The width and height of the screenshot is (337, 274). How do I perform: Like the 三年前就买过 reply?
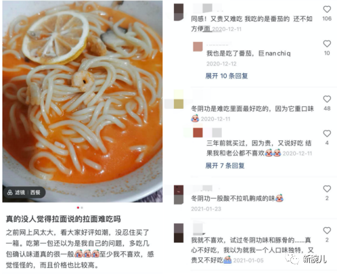point(327,134)
